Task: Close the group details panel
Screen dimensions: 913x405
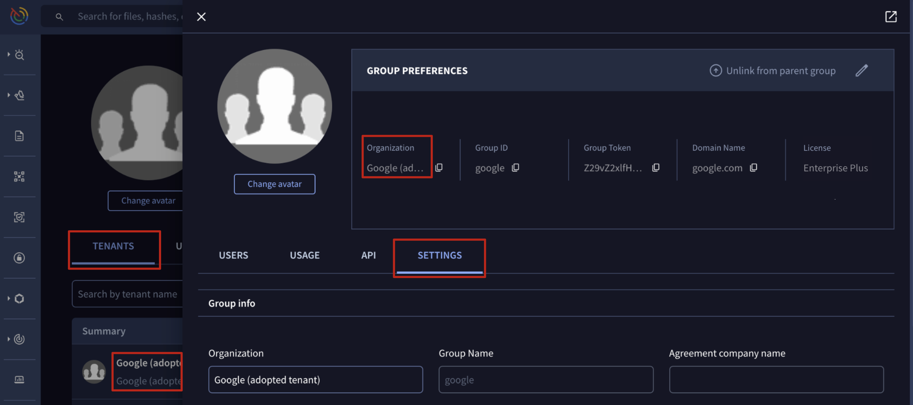Action: click(201, 17)
